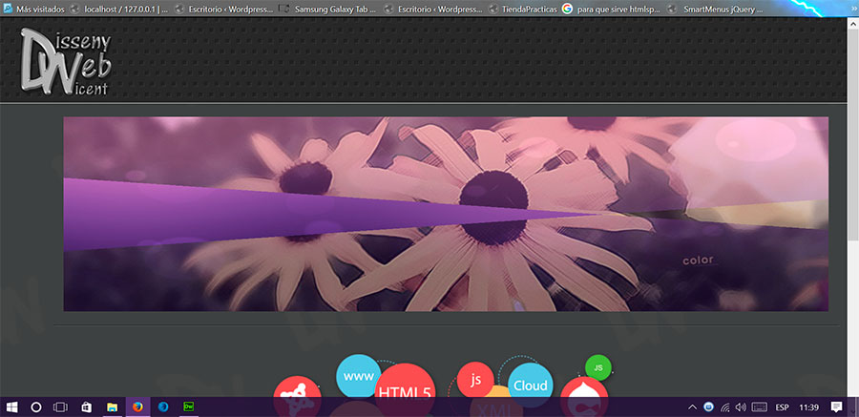Viewport: 859px width, 417px height.
Task: Open Cortana search circle in taskbar
Action: coord(36,407)
